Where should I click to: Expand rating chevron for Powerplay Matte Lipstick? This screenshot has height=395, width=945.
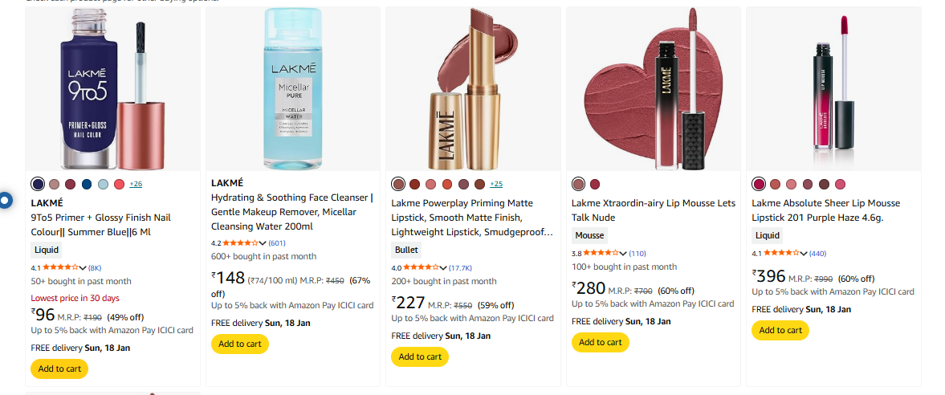coord(444,267)
